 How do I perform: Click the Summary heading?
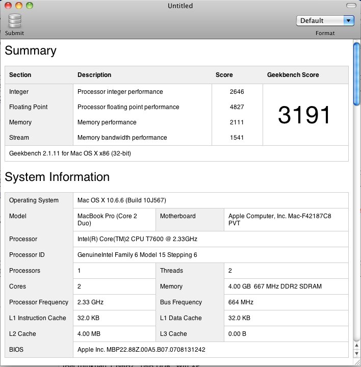coord(31,50)
